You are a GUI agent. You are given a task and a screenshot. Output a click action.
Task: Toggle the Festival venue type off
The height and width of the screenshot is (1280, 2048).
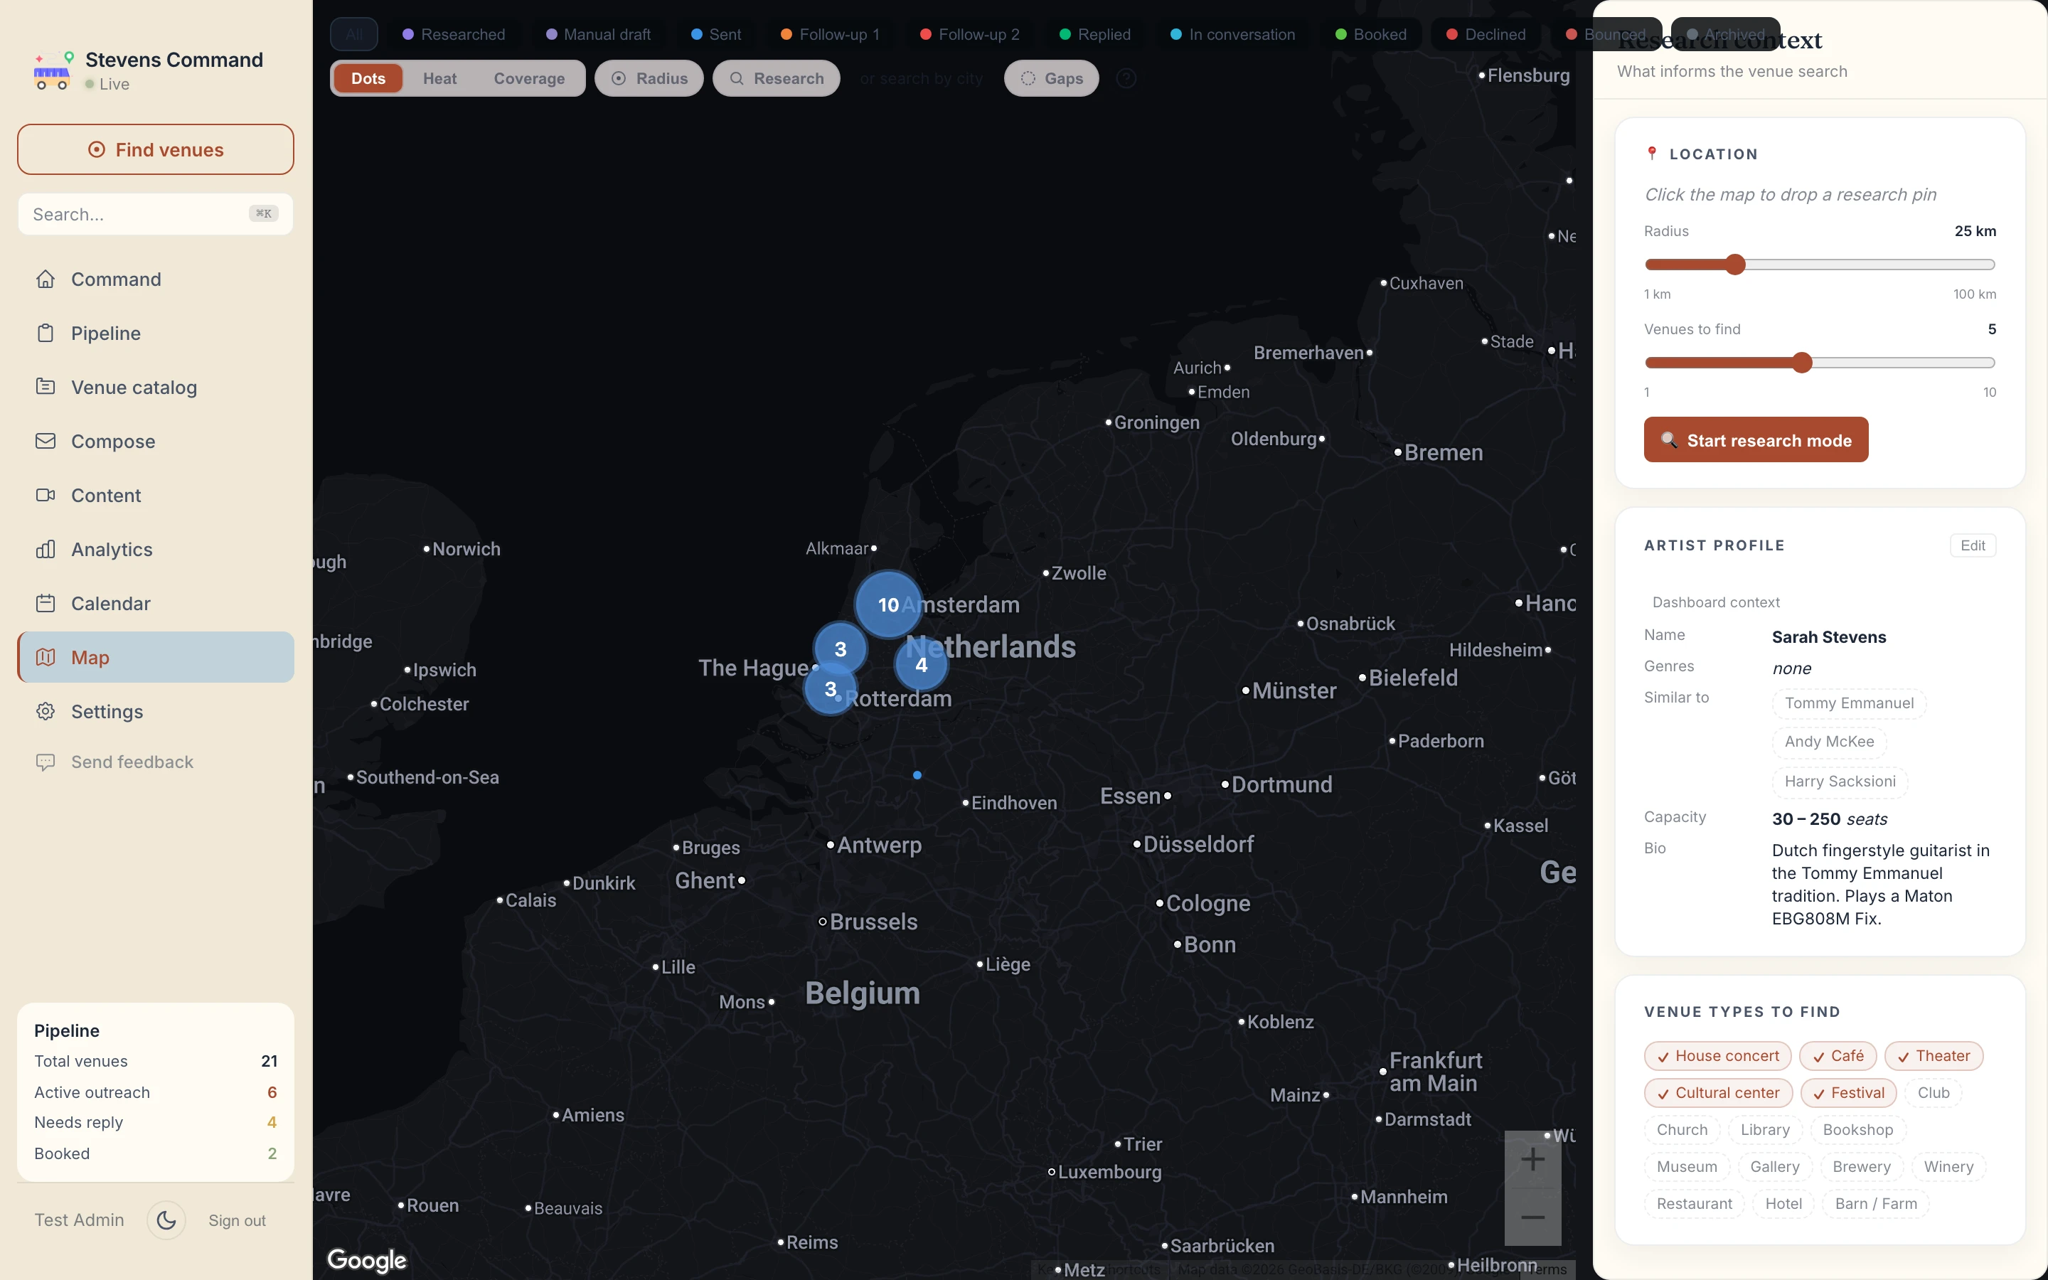[1848, 1093]
